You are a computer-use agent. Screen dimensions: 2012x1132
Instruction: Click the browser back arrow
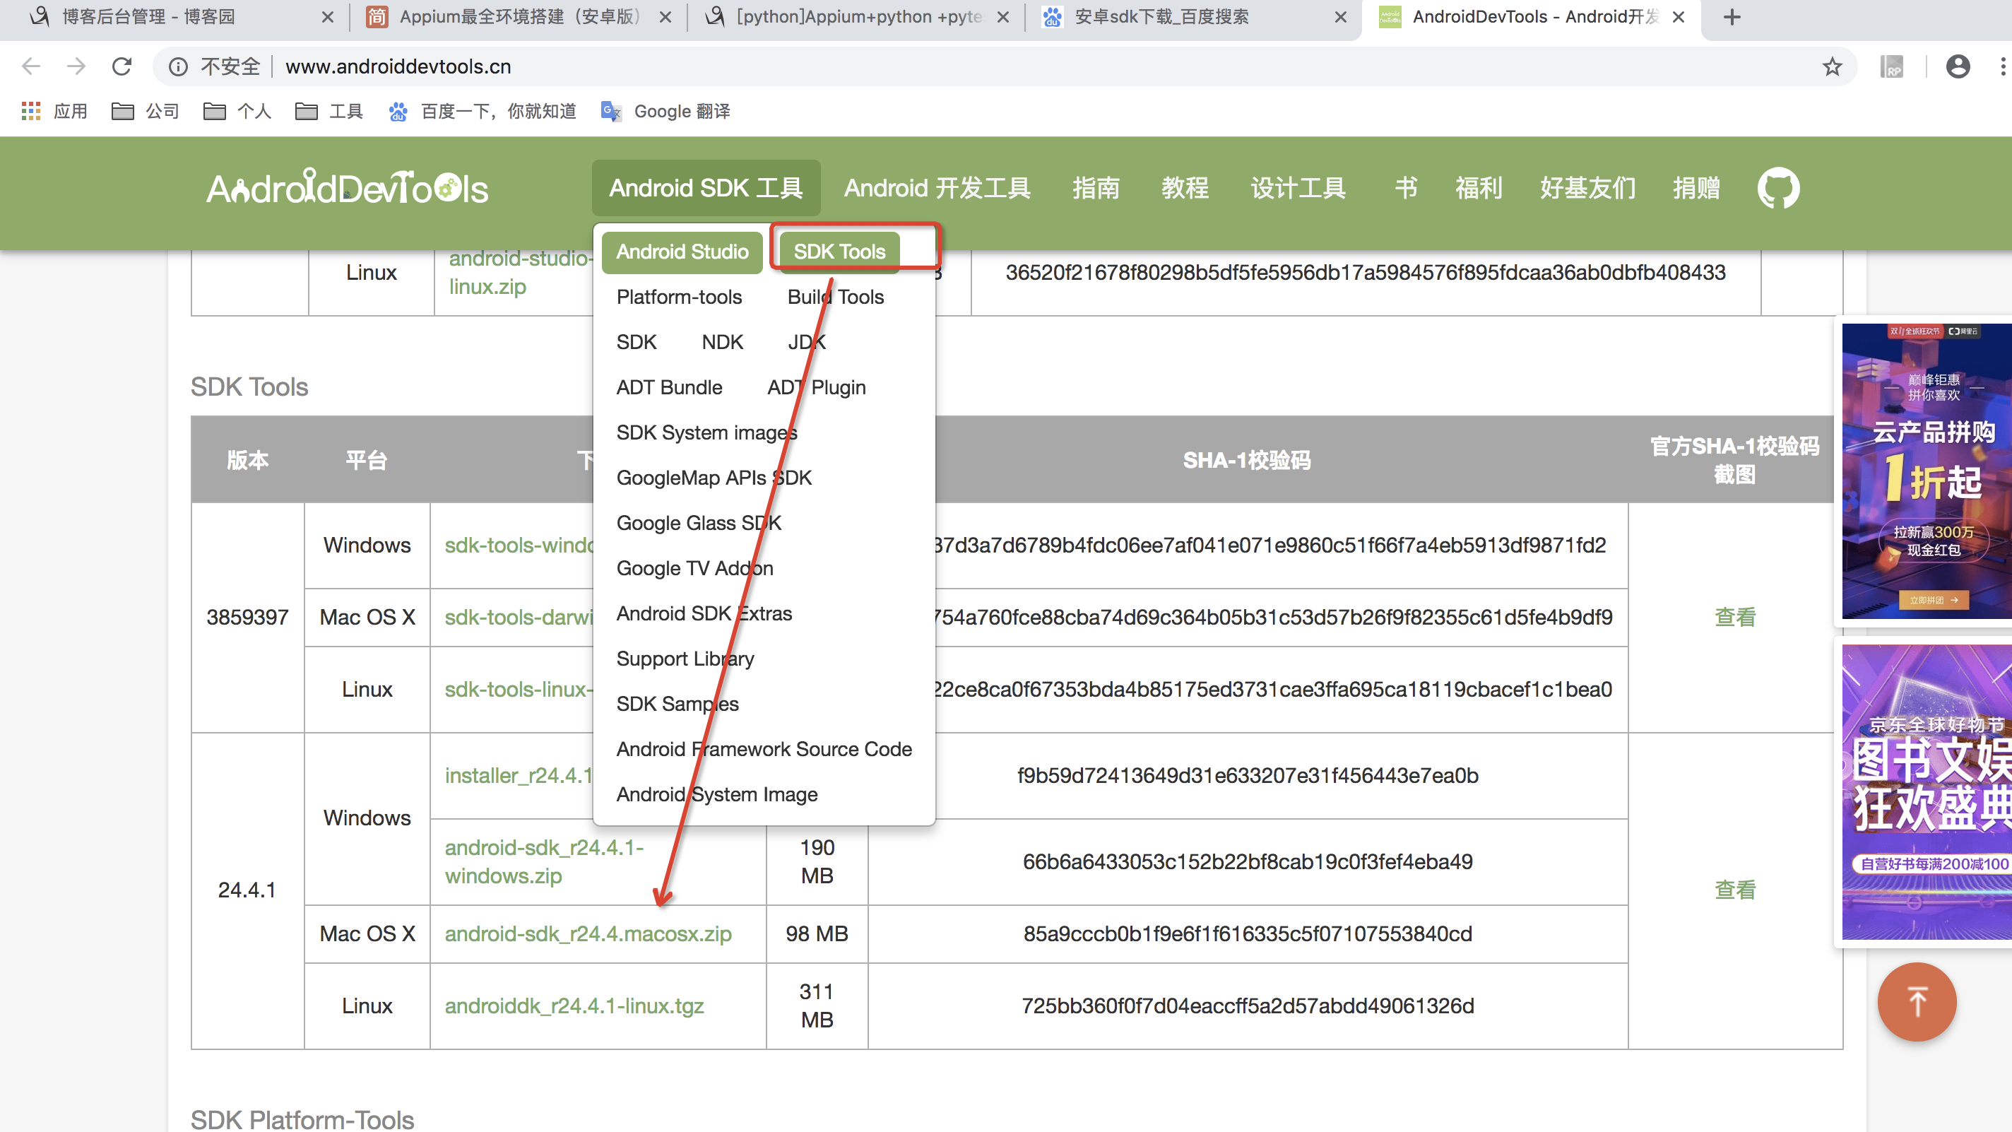(31, 66)
